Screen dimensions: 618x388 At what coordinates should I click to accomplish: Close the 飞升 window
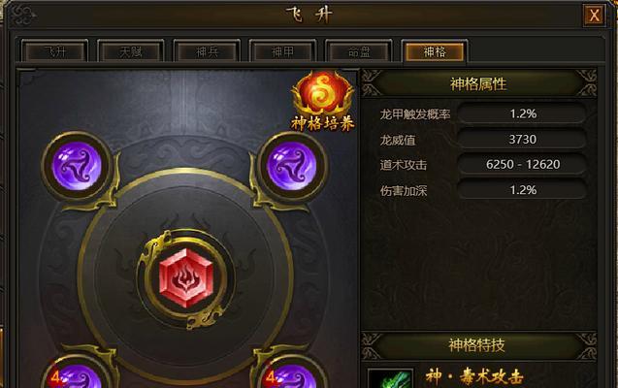point(594,16)
